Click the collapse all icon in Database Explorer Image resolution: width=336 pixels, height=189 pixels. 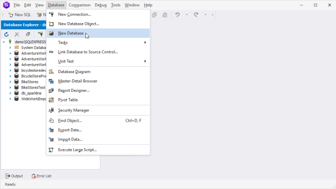(28, 34)
